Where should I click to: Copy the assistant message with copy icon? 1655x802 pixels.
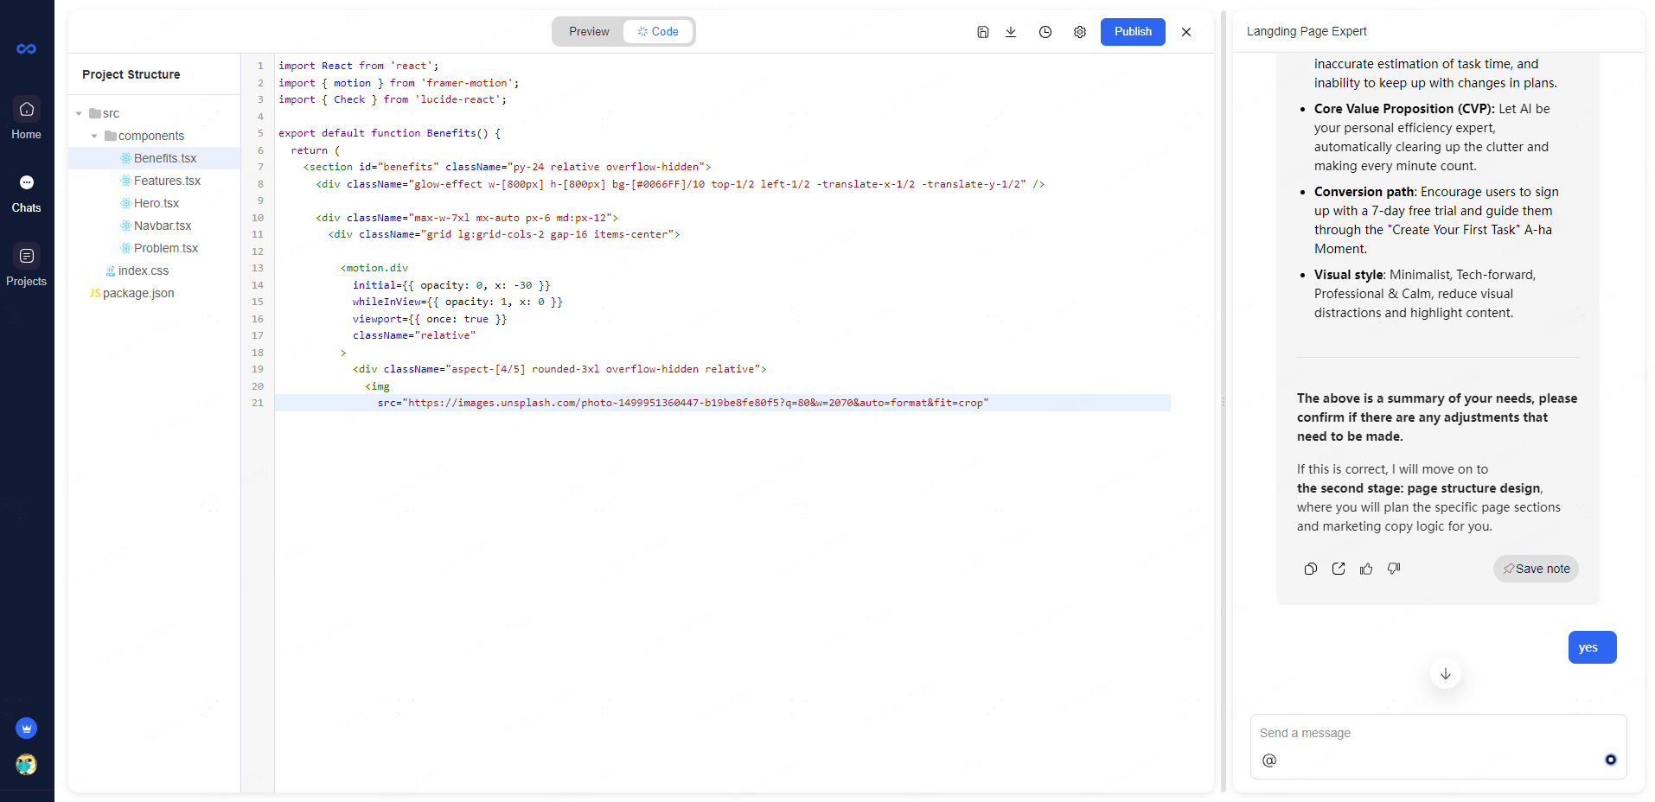point(1311,569)
